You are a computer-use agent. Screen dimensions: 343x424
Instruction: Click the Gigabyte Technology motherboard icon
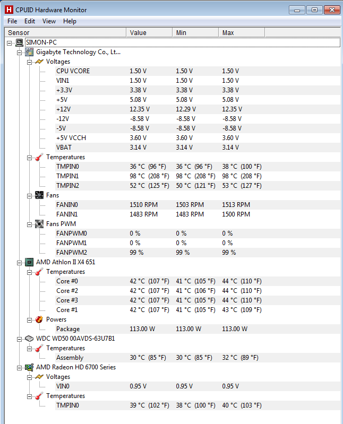coord(29,52)
